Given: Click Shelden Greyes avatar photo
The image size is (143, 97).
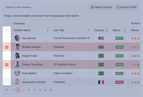Looking at the screenshot, I should [x=17, y=47].
